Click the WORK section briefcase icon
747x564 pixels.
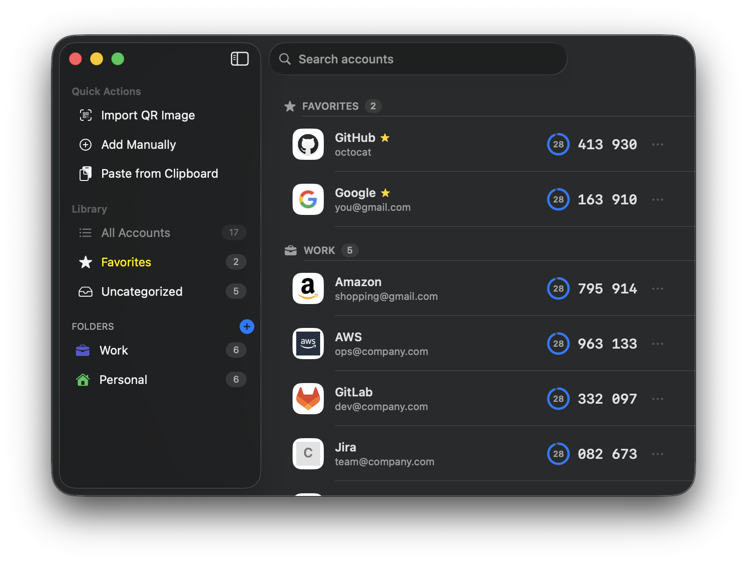291,250
